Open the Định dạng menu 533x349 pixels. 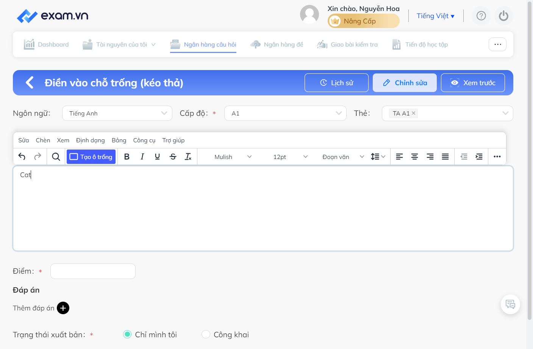90,140
